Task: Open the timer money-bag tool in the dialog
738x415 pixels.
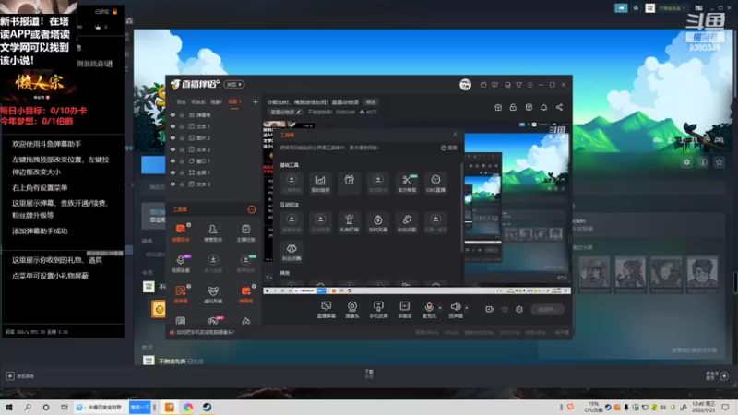Action: coord(378,222)
